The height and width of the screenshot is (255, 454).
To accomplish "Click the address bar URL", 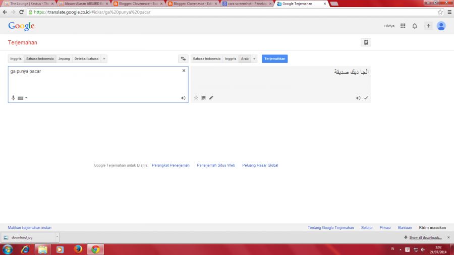I will [x=92, y=12].
